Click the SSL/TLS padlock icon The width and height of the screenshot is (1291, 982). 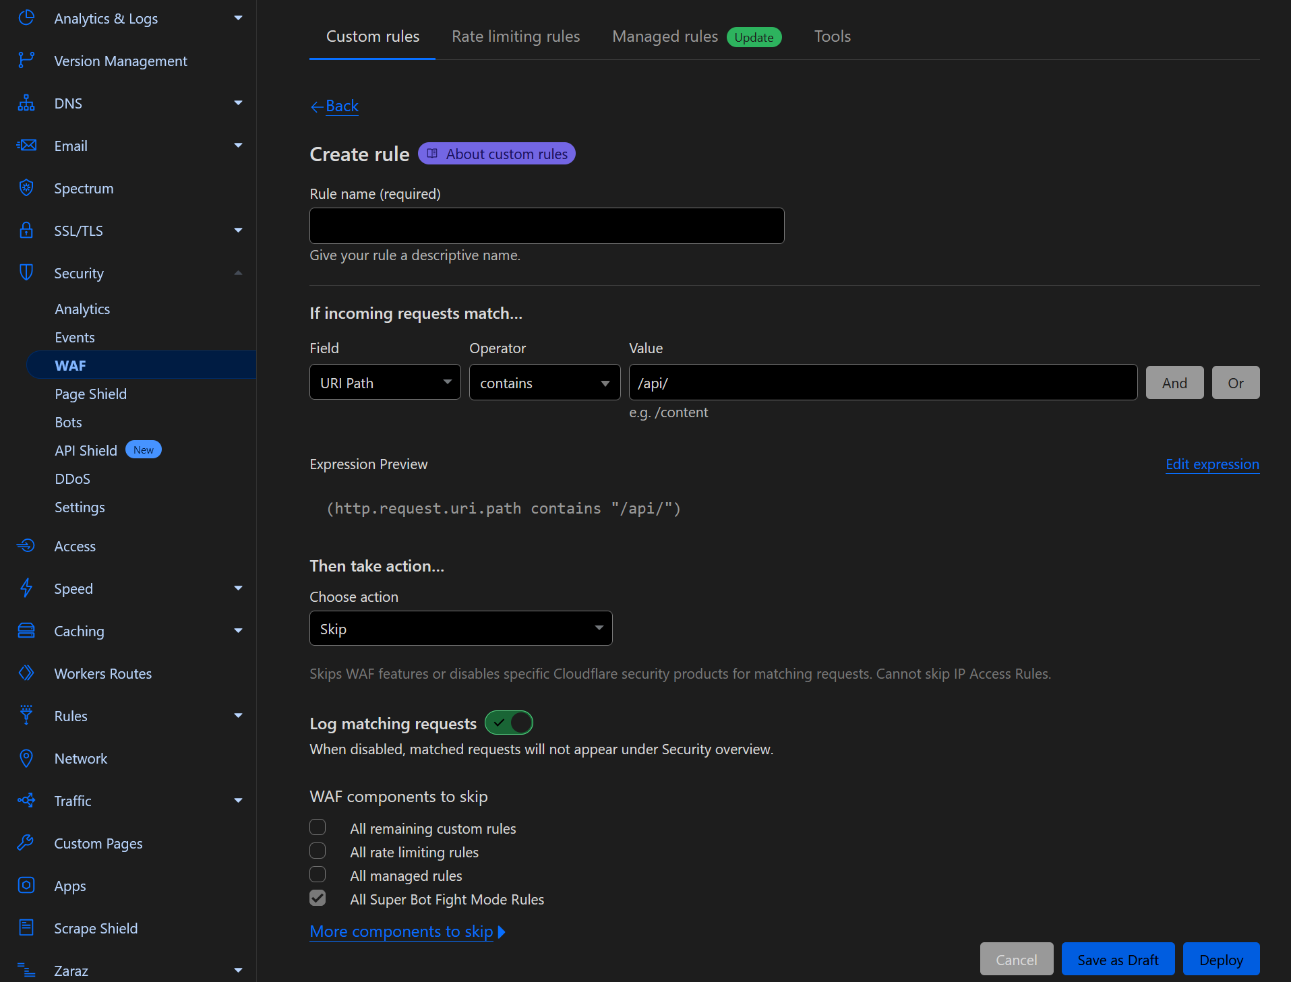[x=26, y=230]
